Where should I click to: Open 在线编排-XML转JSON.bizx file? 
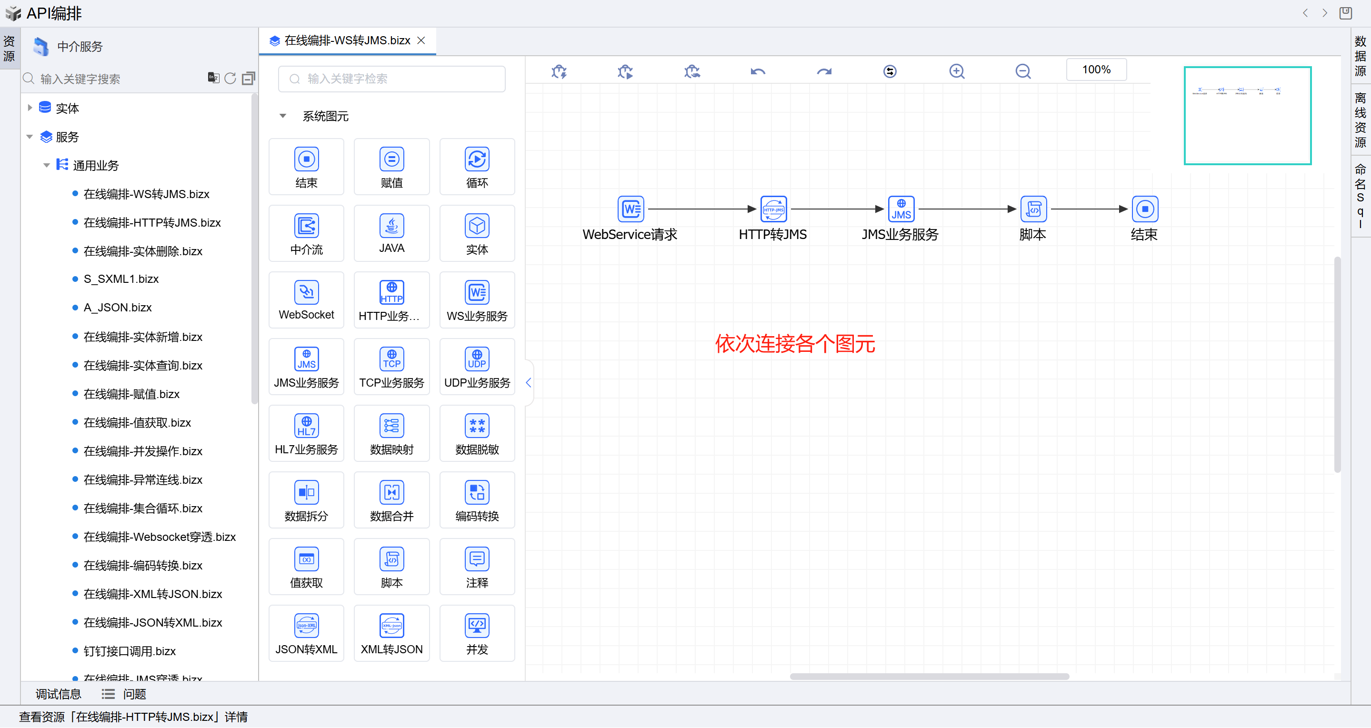click(x=152, y=594)
